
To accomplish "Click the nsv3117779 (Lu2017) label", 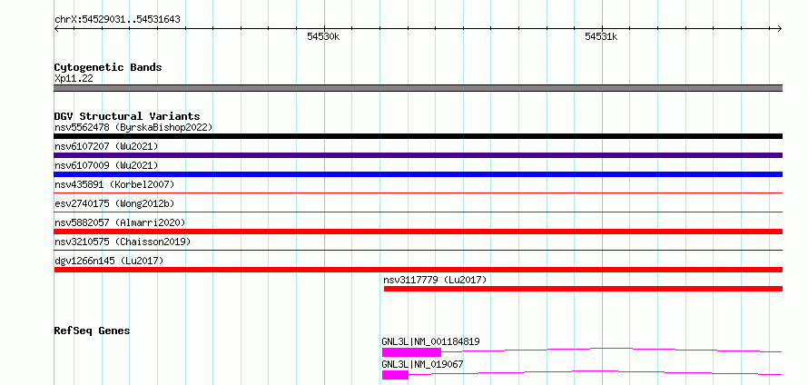I will click(x=435, y=280).
